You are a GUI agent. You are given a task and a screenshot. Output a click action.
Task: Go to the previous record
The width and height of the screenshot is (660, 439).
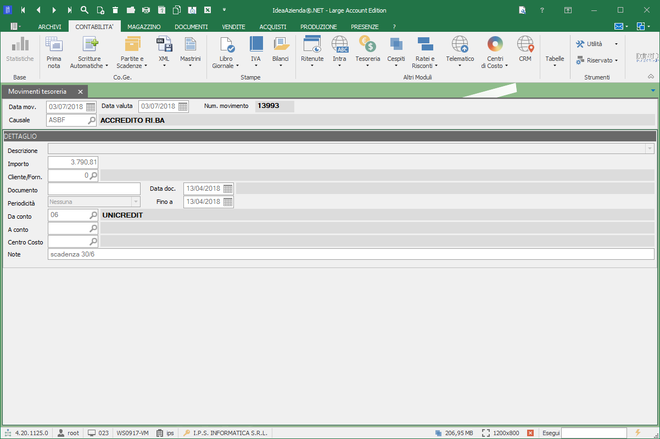pyautogui.click(x=38, y=10)
